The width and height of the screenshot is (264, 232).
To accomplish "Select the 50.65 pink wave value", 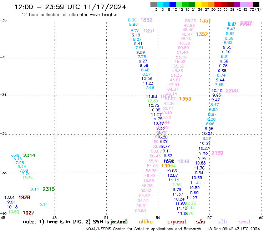I will coord(141,211).
